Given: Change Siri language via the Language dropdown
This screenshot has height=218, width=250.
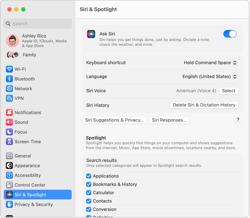Looking at the screenshot, I should [x=209, y=76].
